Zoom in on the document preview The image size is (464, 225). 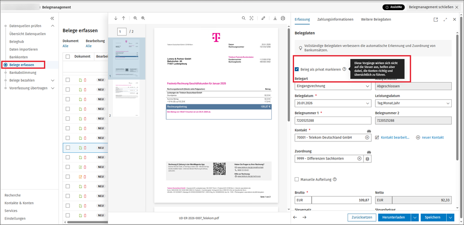click(x=143, y=18)
